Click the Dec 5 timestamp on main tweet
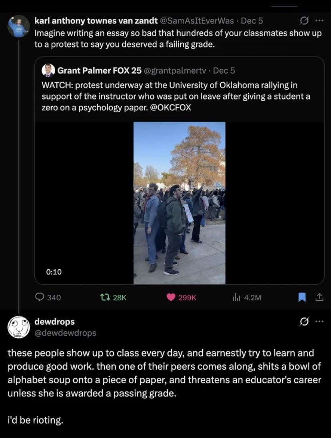This screenshot has width=331, height=438. 252,21
